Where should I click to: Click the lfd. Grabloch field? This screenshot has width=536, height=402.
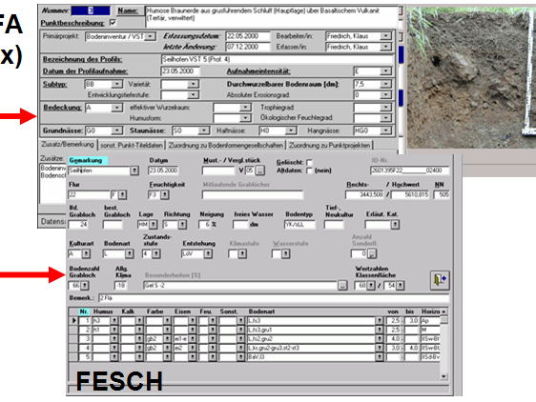tap(78, 225)
